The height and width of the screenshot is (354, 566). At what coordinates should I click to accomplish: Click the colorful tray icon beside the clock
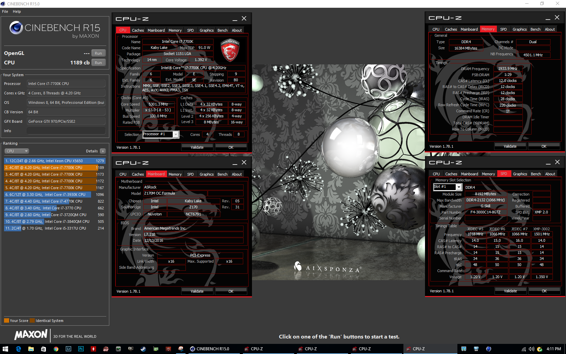[x=539, y=349]
